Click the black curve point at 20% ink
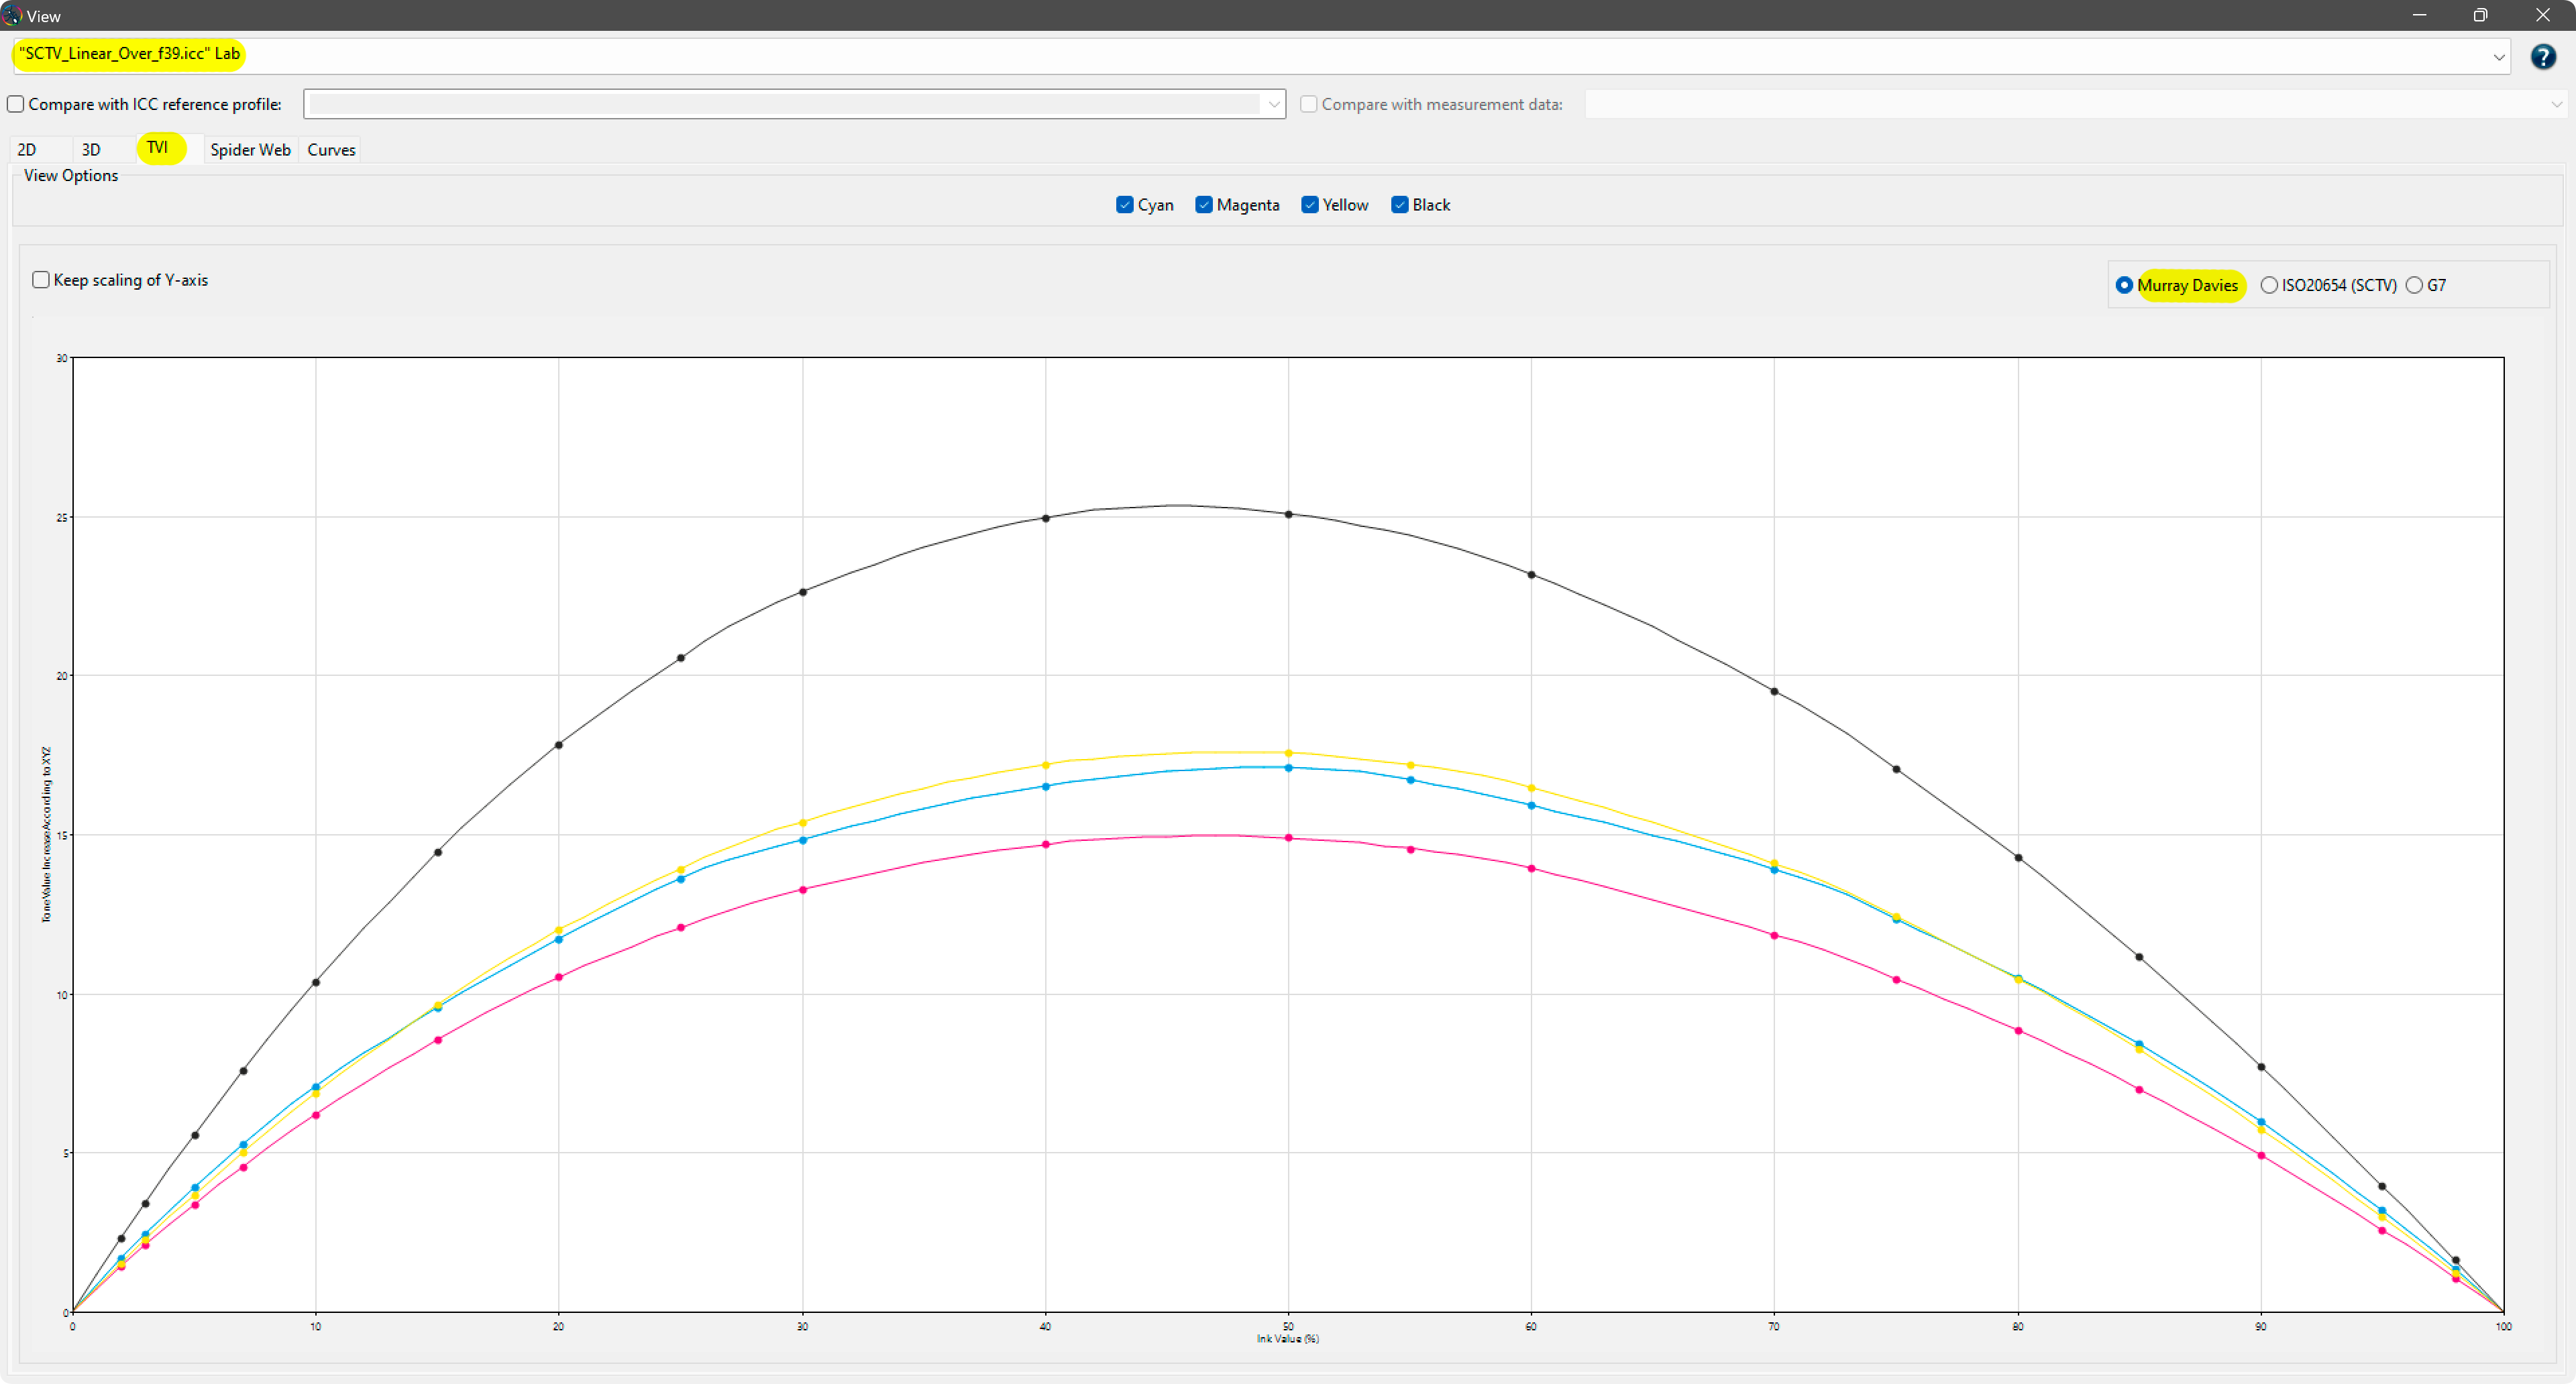 [x=559, y=744]
